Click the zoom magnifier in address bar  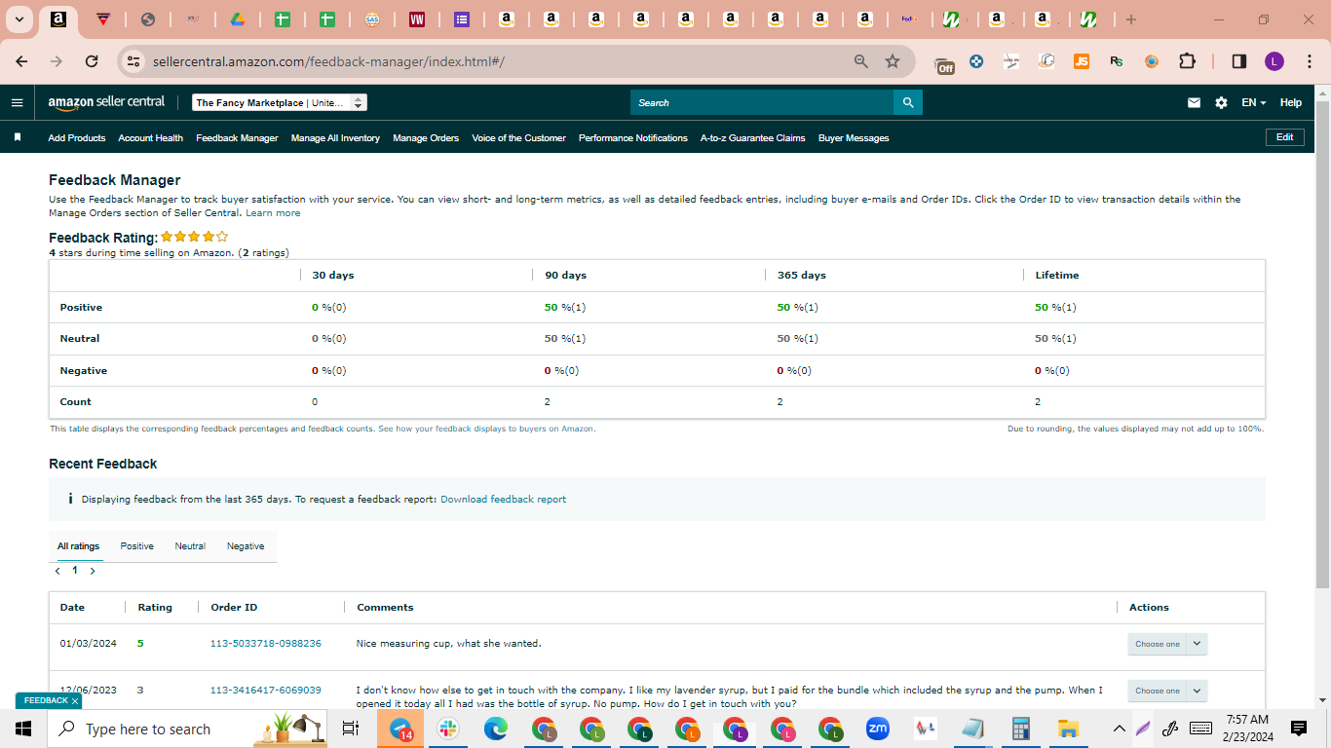860,61
